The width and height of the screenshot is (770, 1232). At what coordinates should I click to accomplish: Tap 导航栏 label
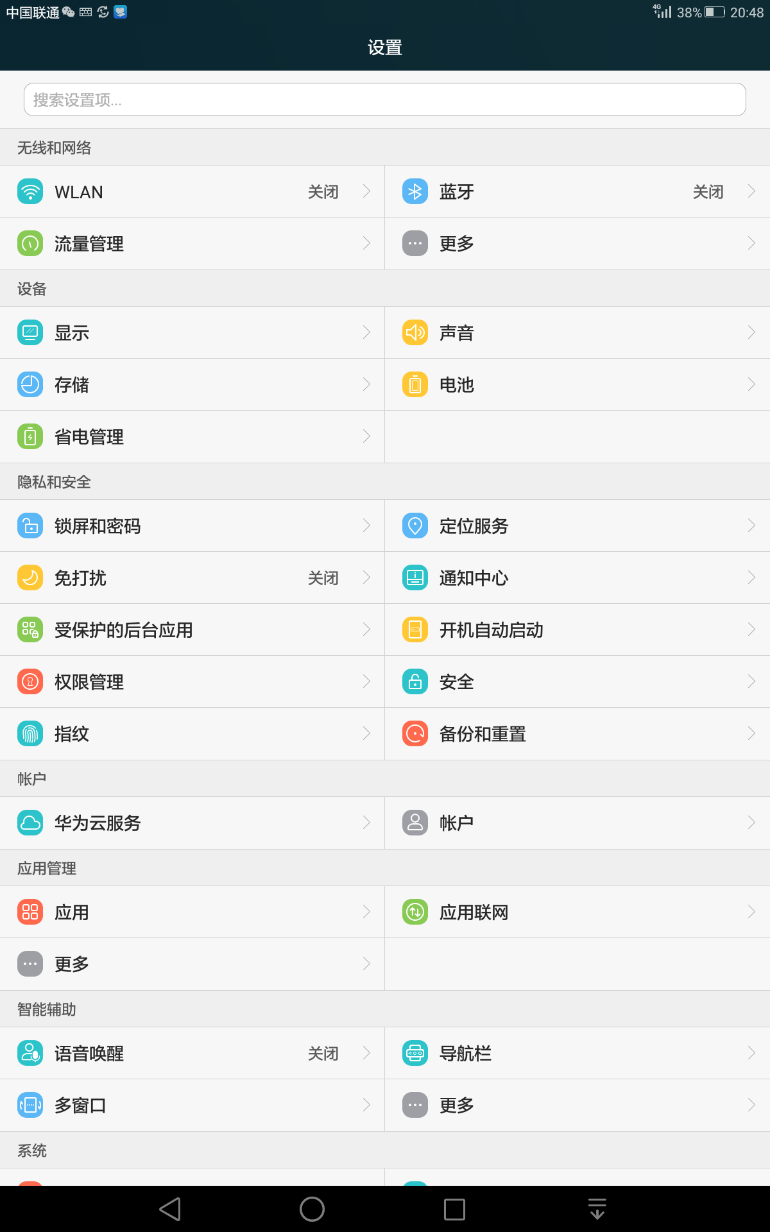click(465, 1054)
